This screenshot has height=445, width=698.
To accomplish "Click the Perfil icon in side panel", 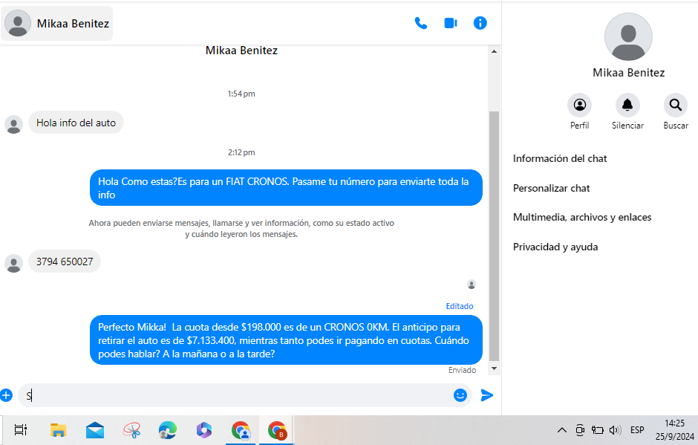I will click(580, 105).
